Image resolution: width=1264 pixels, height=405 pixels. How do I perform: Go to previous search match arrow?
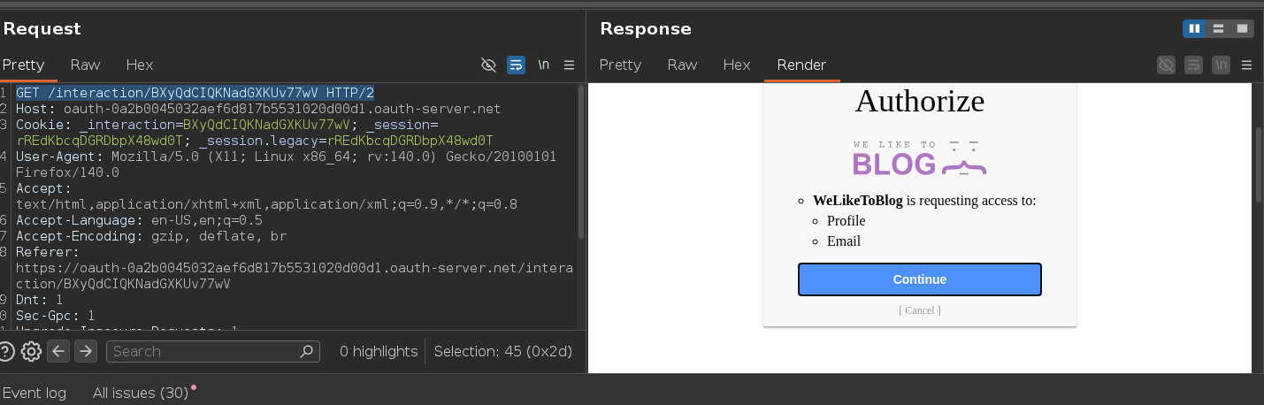pyautogui.click(x=58, y=351)
